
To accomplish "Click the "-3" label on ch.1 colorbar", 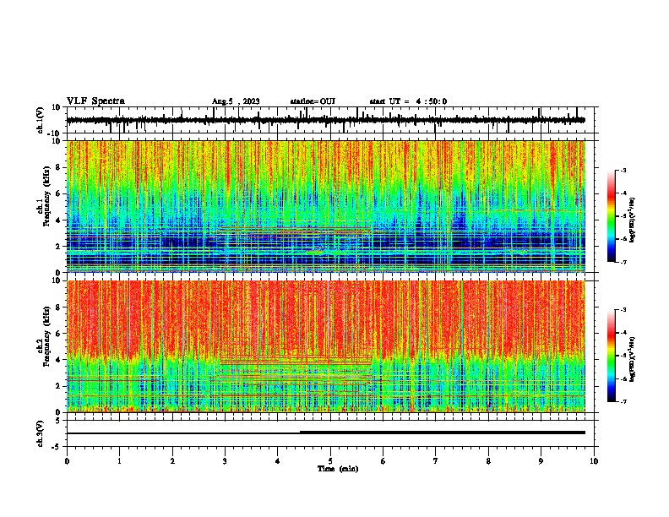I will pyautogui.click(x=623, y=170).
